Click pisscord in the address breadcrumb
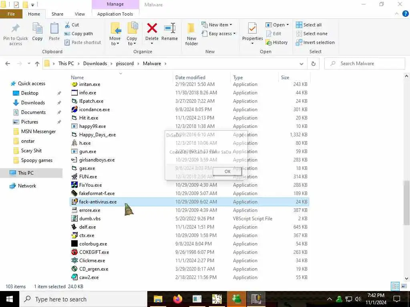The width and height of the screenshot is (410, 307). click(x=125, y=64)
